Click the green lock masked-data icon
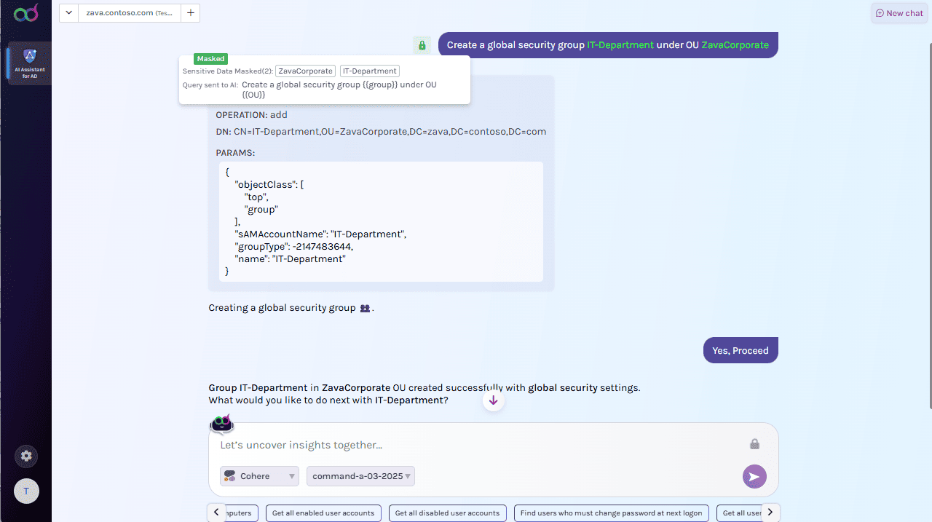Image resolution: width=932 pixels, height=522 pixels. click(422, 45)
